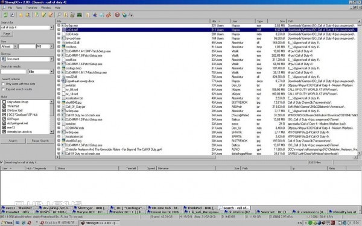Viewport: 362px width, 226px height.
Task: Sort results by the Size column header
Action: click(276, 21)
